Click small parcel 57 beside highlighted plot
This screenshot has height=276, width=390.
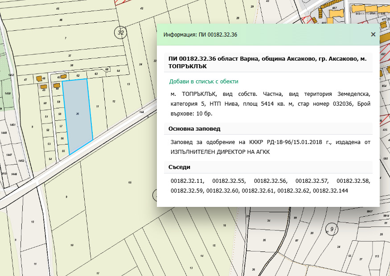pyautogui.click(x=61, y=127)
